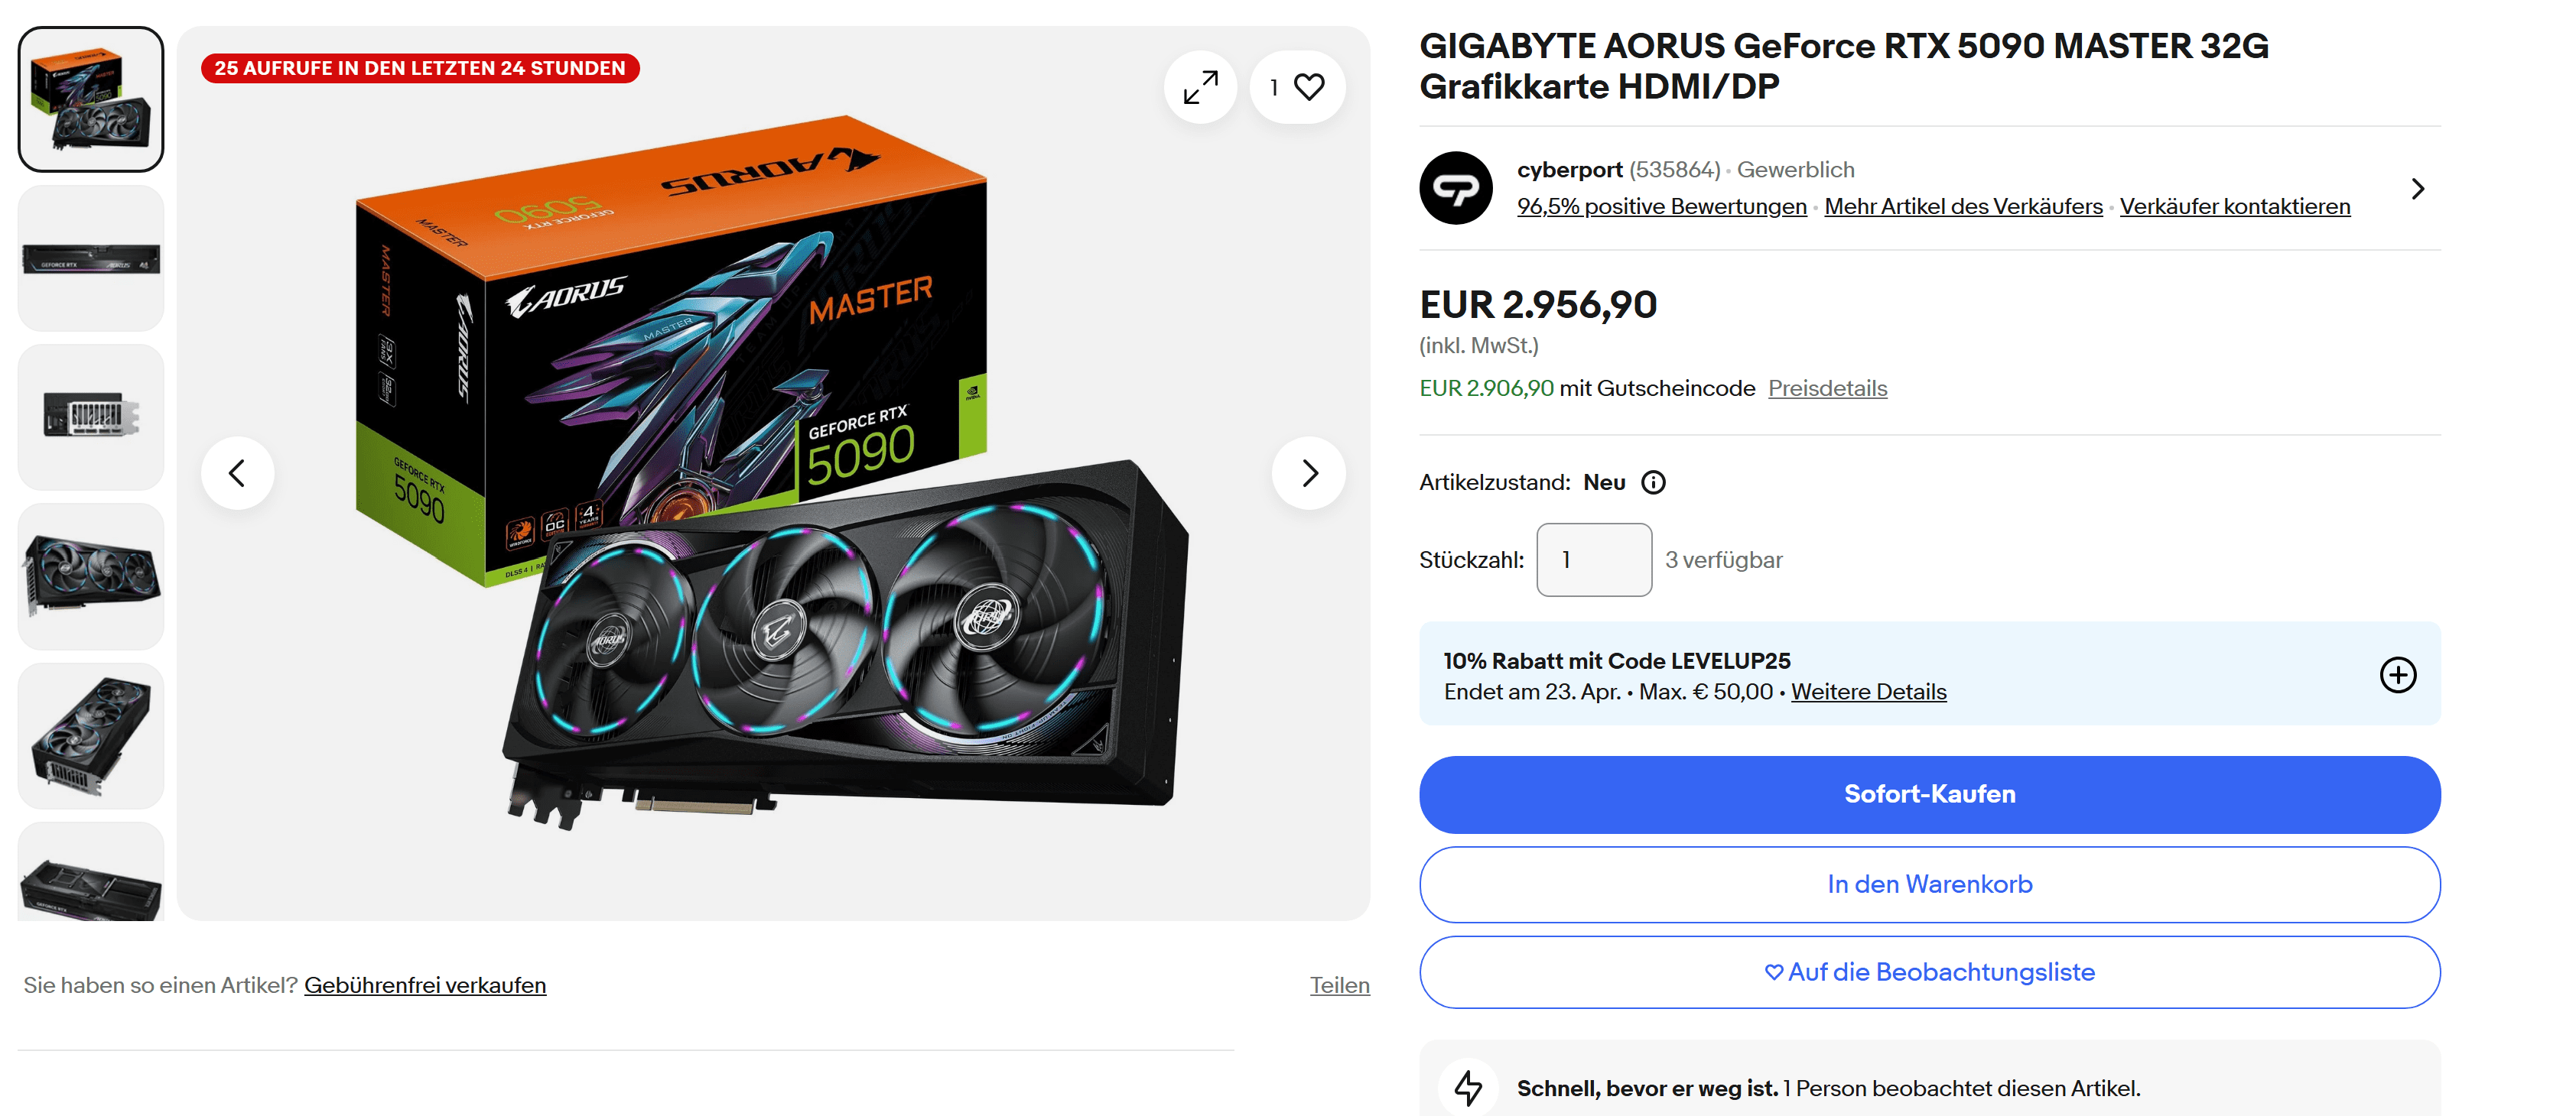Click the Sofort-Kaufen button

pyautogui.click(x=1930, y=794)
